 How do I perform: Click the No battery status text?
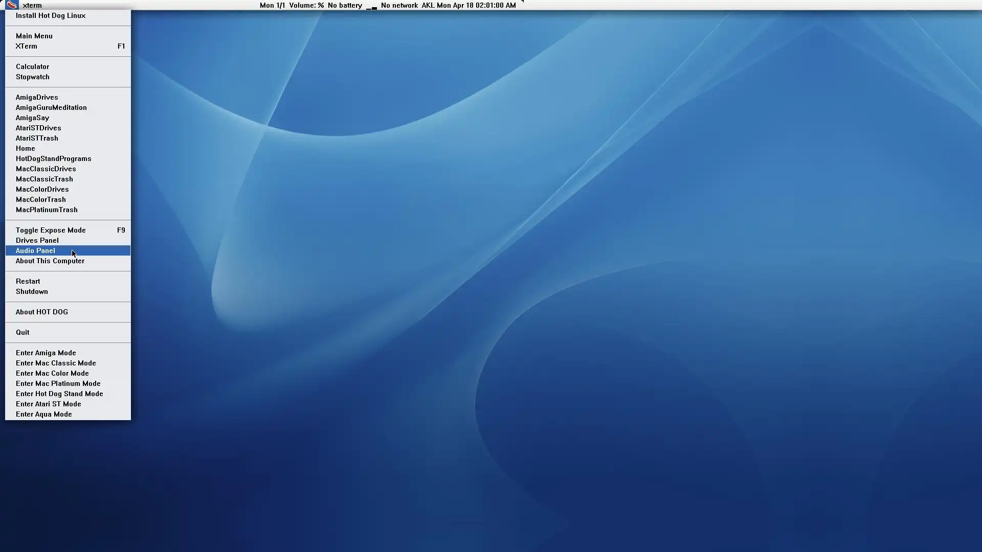coord(345,5)
